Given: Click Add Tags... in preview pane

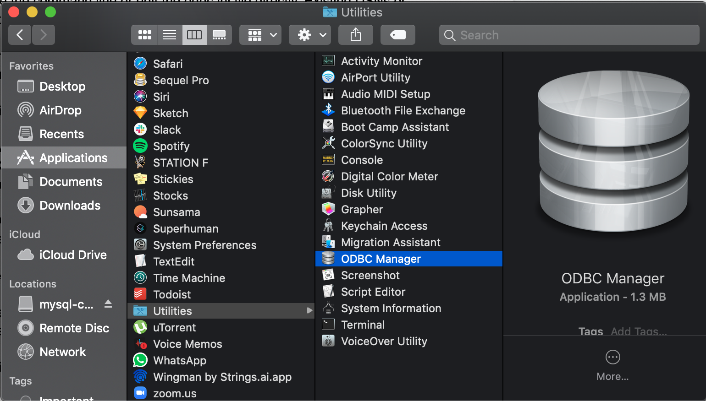Looking at the screenshot, I should pos(639,331).
